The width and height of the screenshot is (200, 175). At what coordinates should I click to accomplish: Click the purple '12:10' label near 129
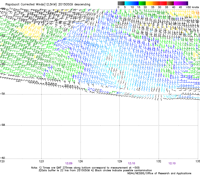point(131,163)
